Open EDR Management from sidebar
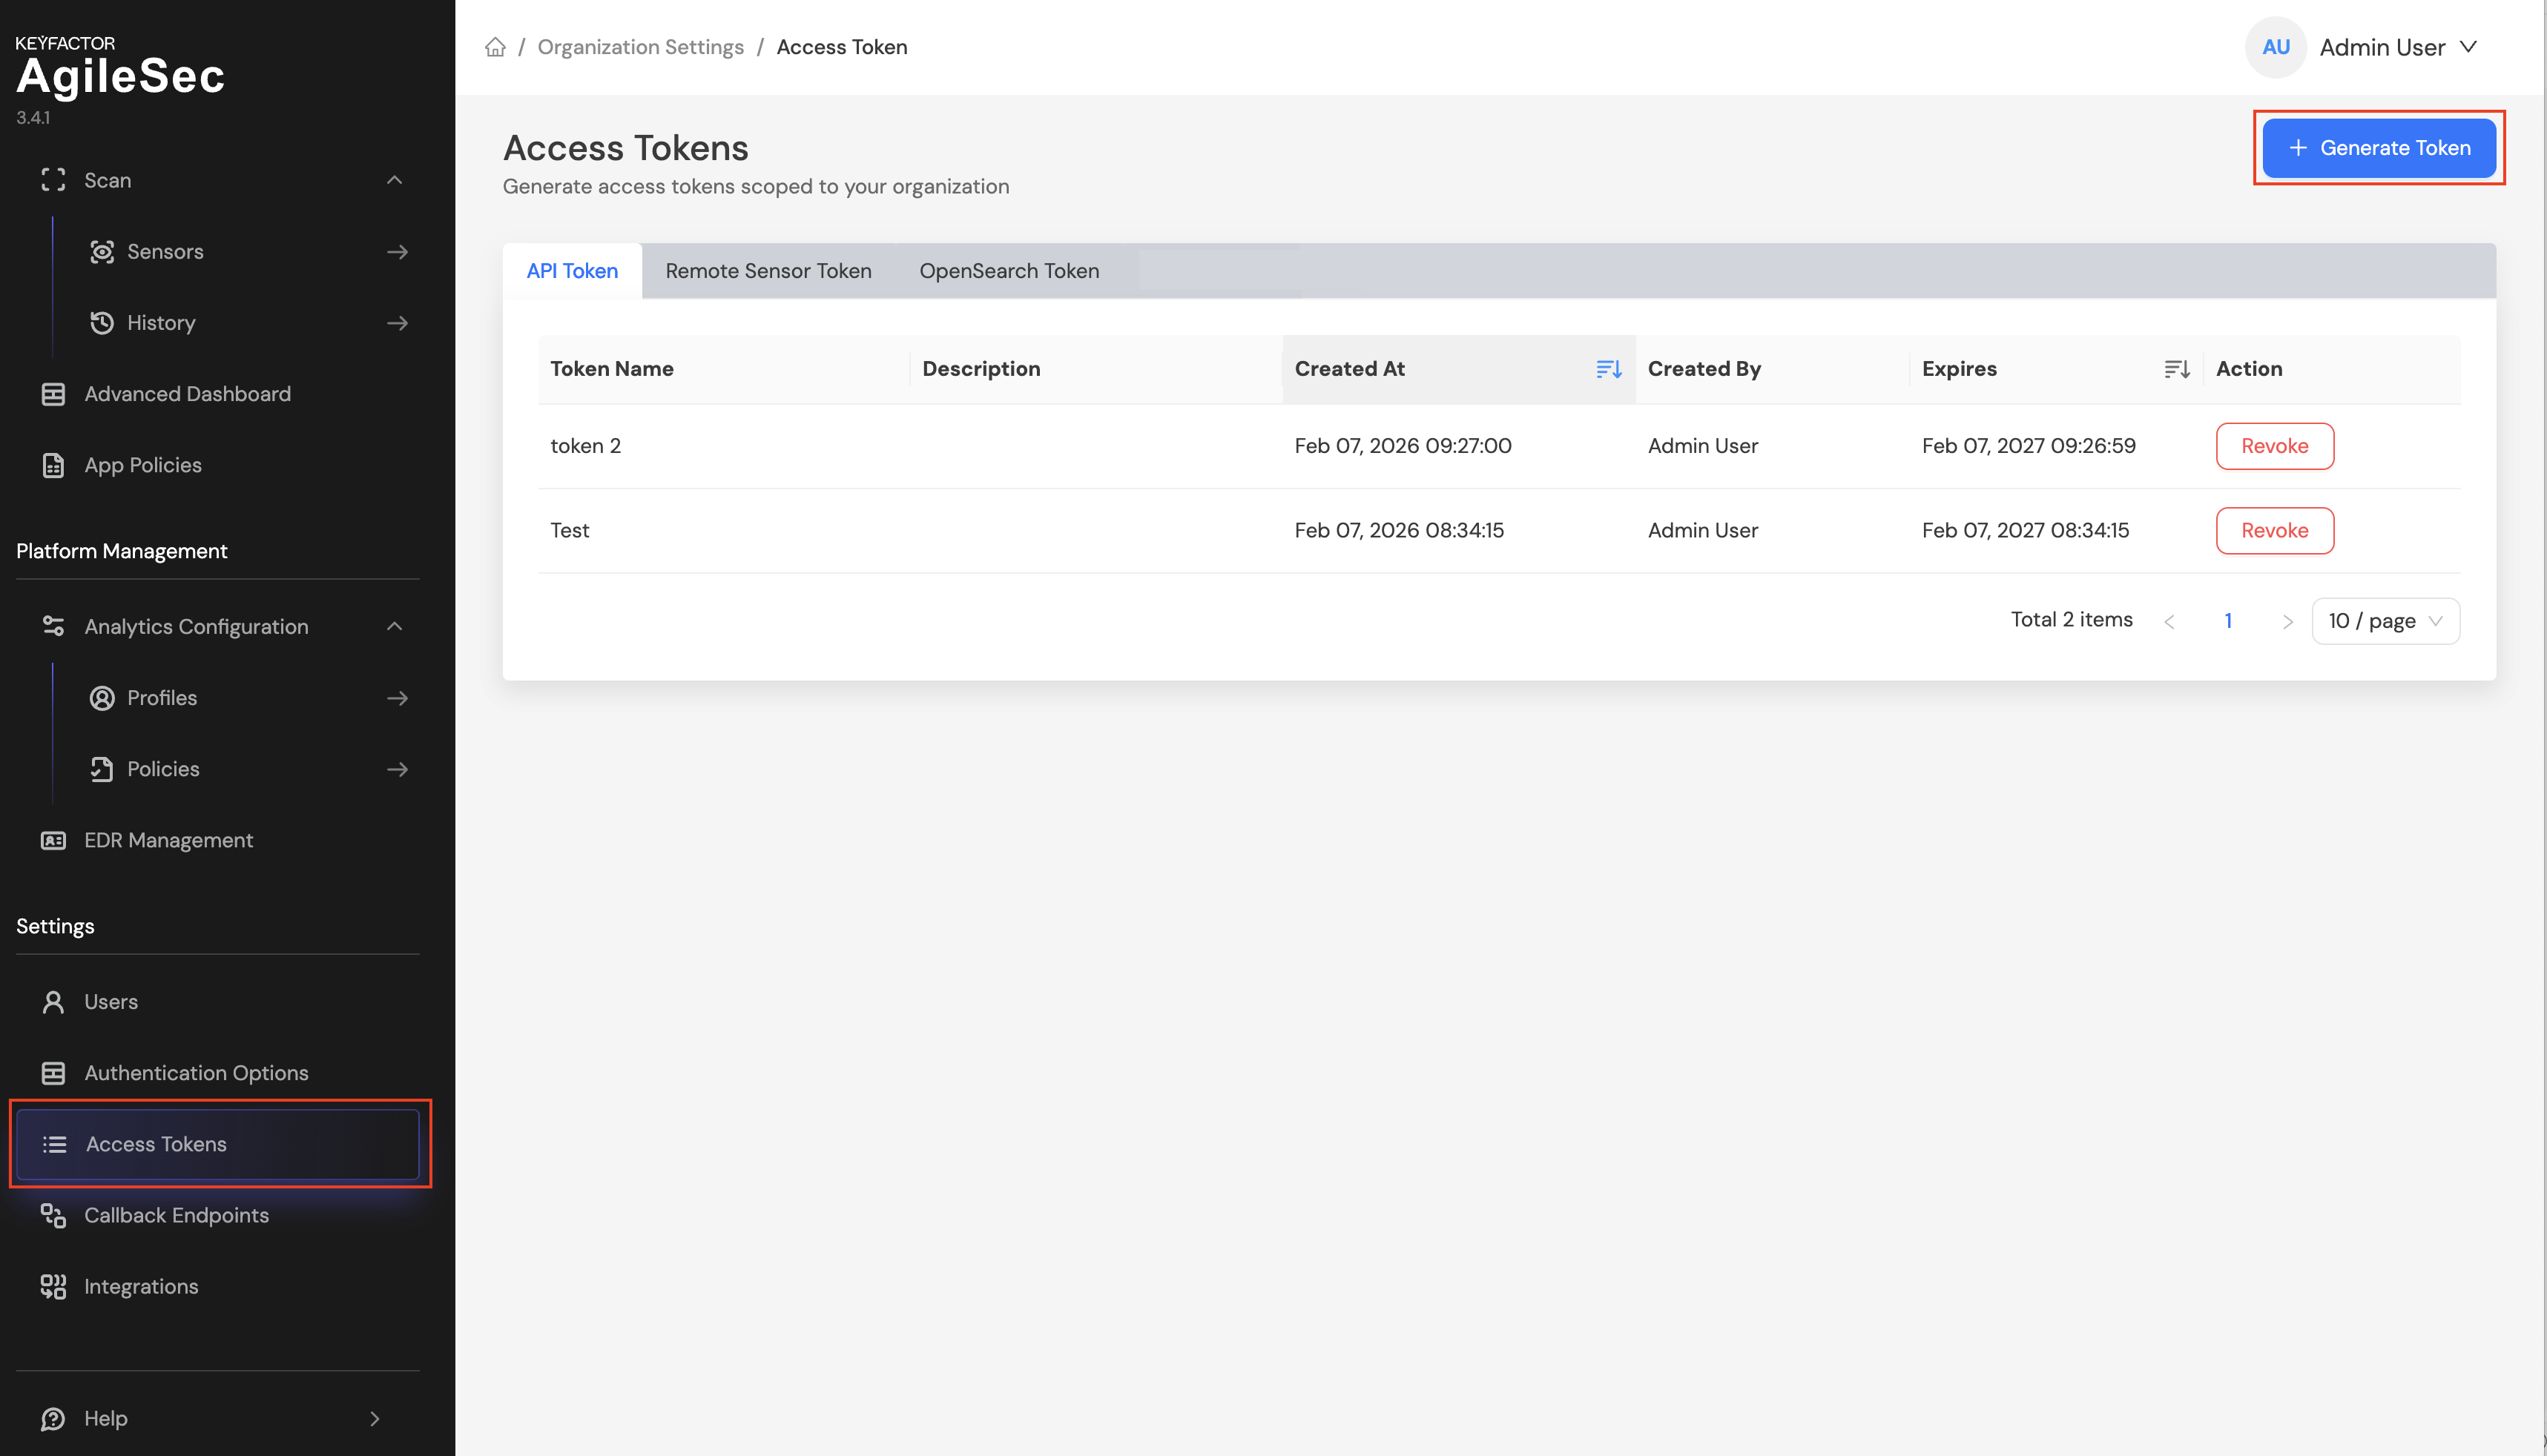This screenshot has height=1456, width=2547. [168, 840]
